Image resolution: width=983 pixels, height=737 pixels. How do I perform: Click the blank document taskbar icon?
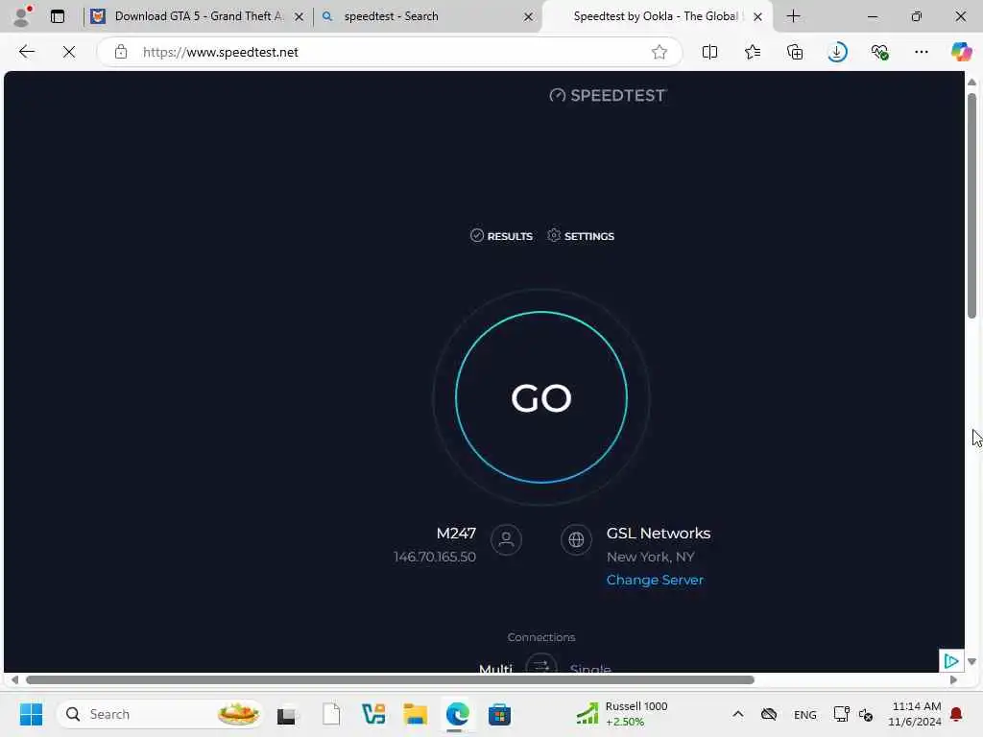[x=331, y=714]
